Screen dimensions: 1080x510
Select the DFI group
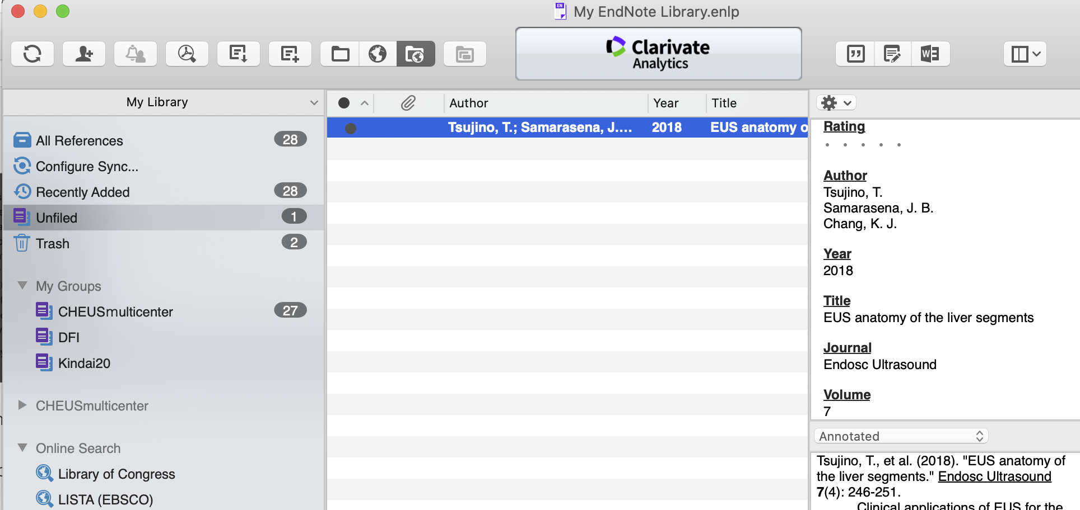click(164, 337)
